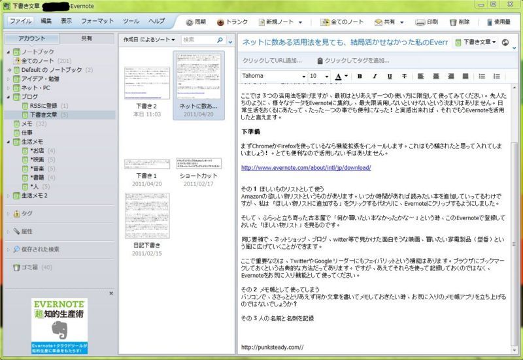Switch to the 共有 sidebar tab
The width and height of the screenshot is (523, 360).
(87, 39)
